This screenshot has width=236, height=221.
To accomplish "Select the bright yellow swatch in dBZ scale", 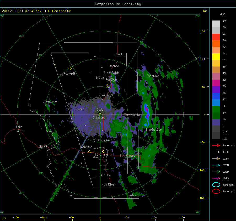I will coord(216,56).
